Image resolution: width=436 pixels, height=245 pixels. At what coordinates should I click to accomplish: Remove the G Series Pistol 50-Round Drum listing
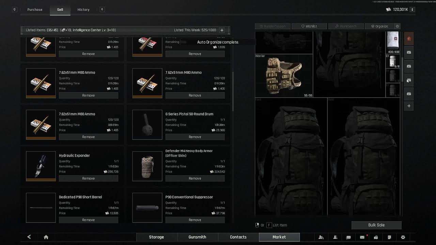(x=195, y=137)
